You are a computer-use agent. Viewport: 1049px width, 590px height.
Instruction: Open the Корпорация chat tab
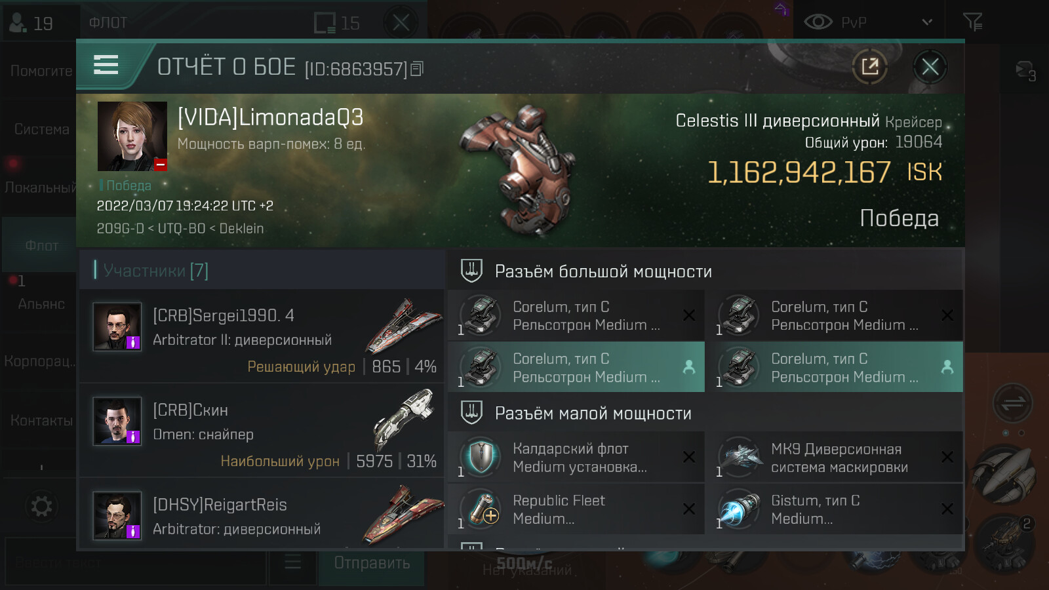tap(39, 361)
